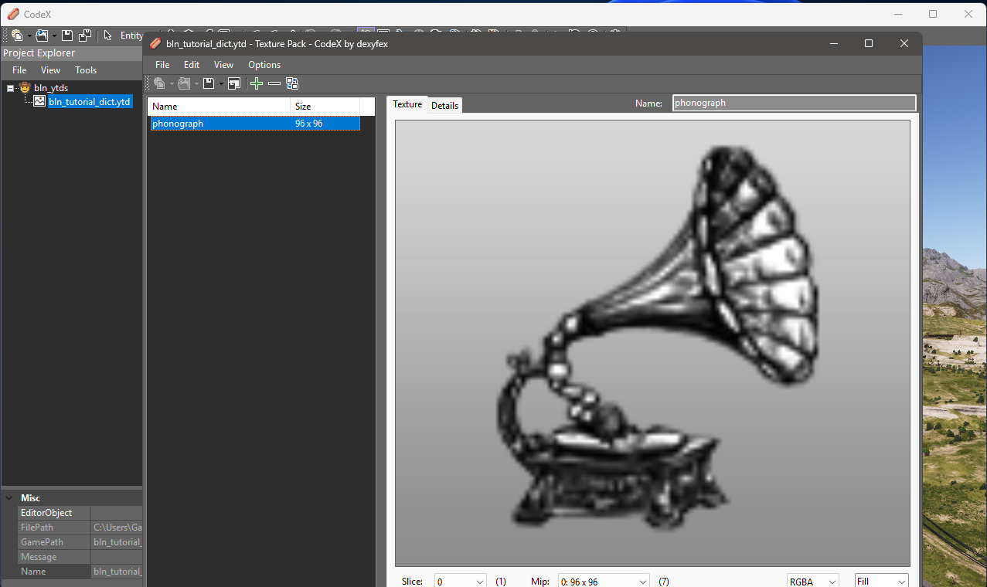Click the texture Name input field
The image size is (987, 587).
pos(794,103)
